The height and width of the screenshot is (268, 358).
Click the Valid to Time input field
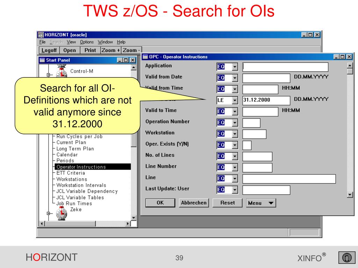[260, 112]
